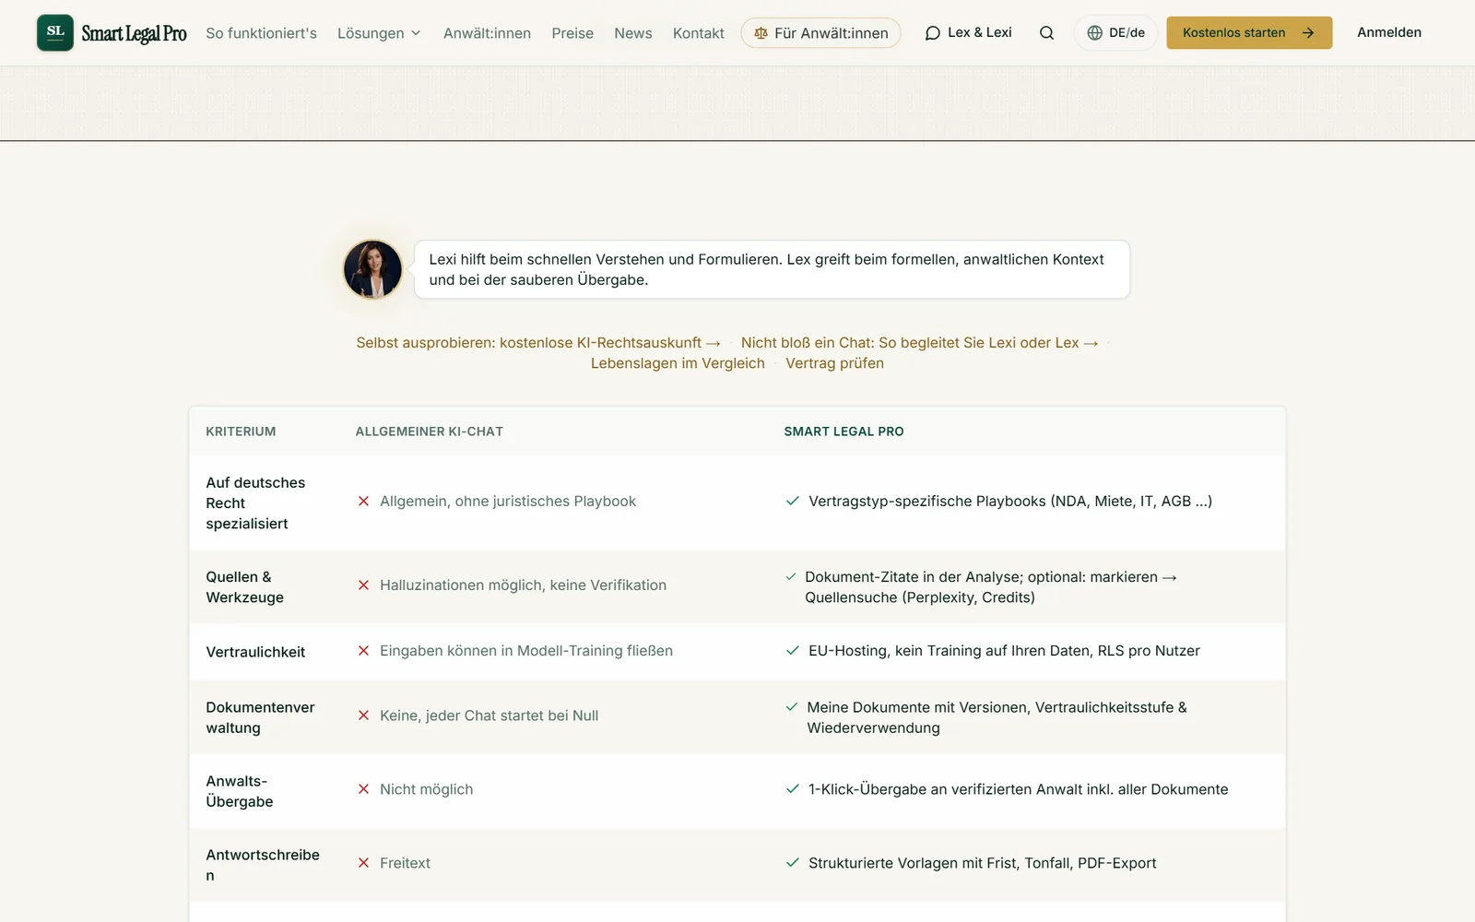The image size is (1475, 922).
Task: Click the green check beside Vertragstyp-spezifische Playbooks
Action: click(792, 502)
